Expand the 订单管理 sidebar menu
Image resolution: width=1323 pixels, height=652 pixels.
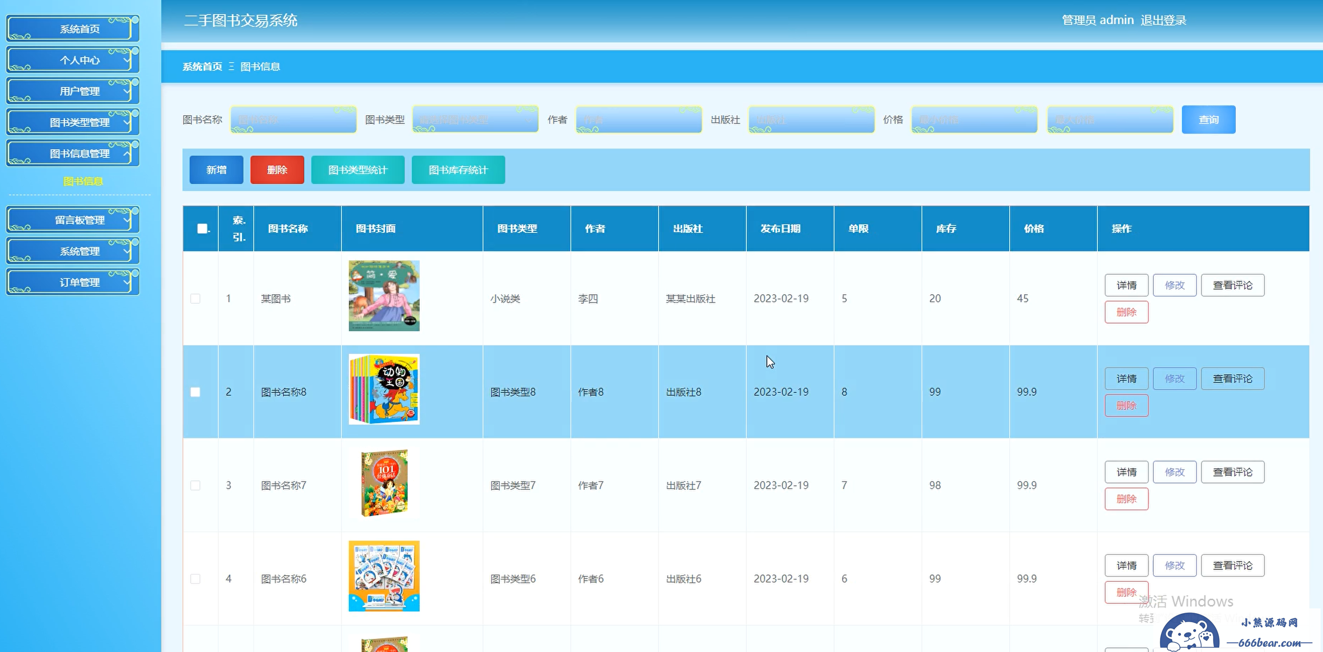pyautogui.click(x=73, y=282)
